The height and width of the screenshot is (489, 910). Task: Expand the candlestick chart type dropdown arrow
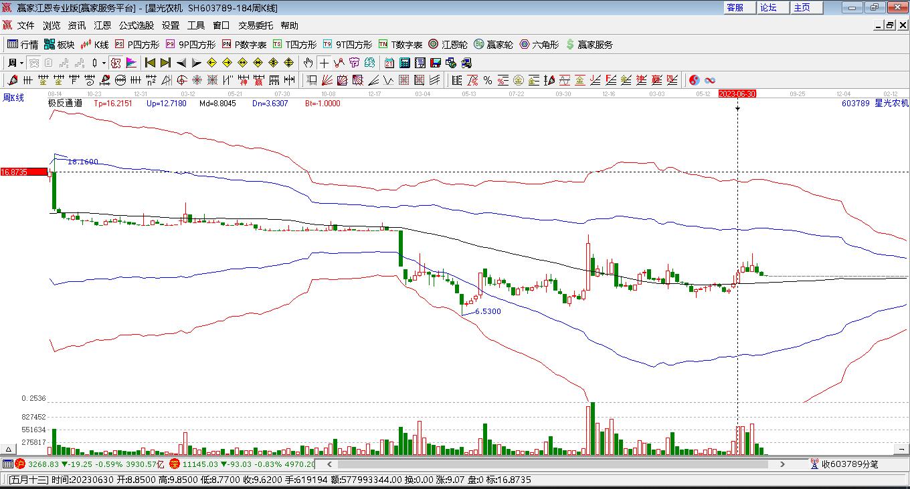pos(104,63)
